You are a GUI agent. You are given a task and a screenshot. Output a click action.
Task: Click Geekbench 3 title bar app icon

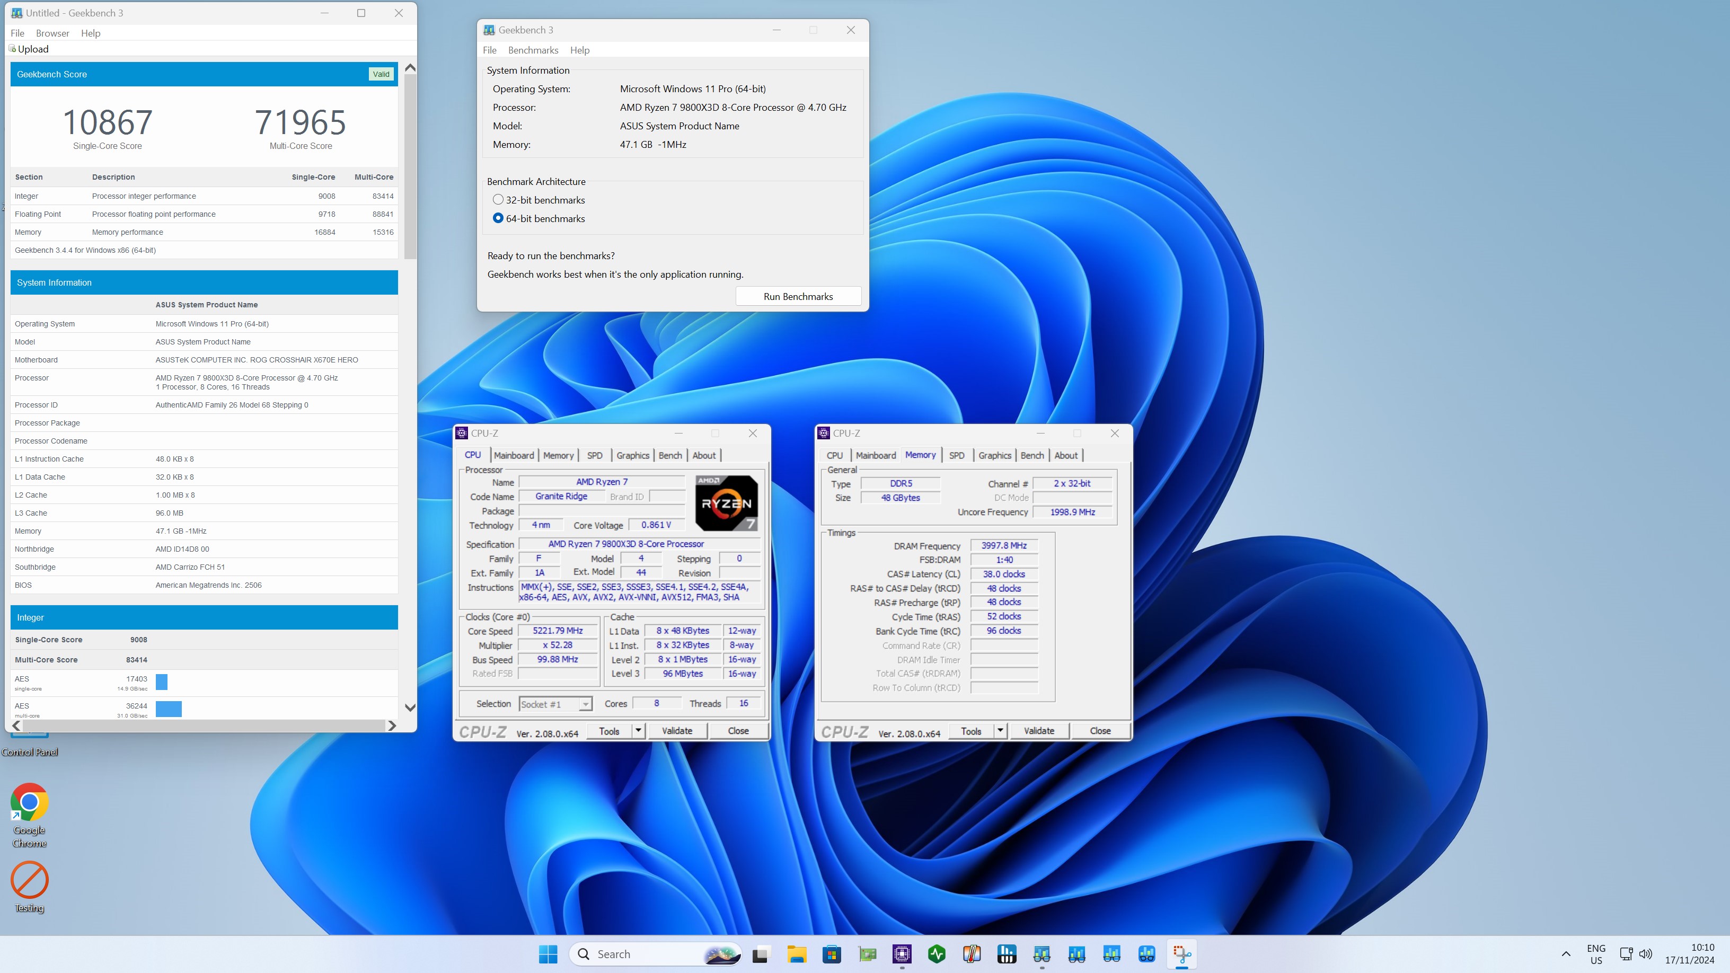click(x=489, y=30)
